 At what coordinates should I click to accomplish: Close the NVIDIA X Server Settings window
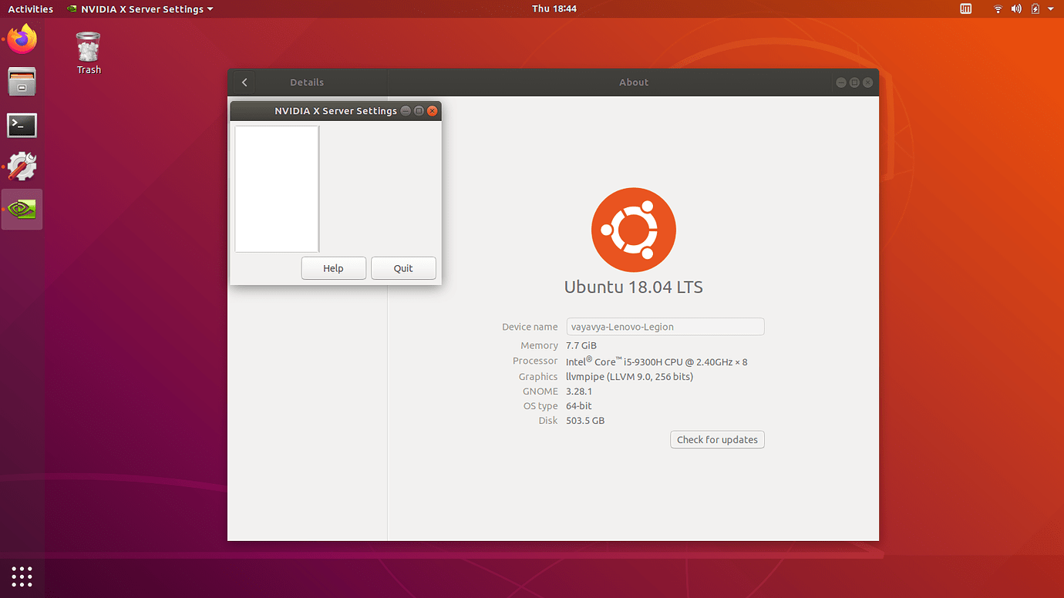(x=433, y=111)
